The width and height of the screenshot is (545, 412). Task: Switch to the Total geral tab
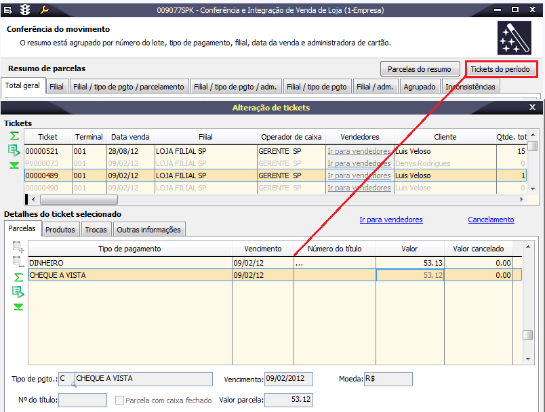(22, 85)
